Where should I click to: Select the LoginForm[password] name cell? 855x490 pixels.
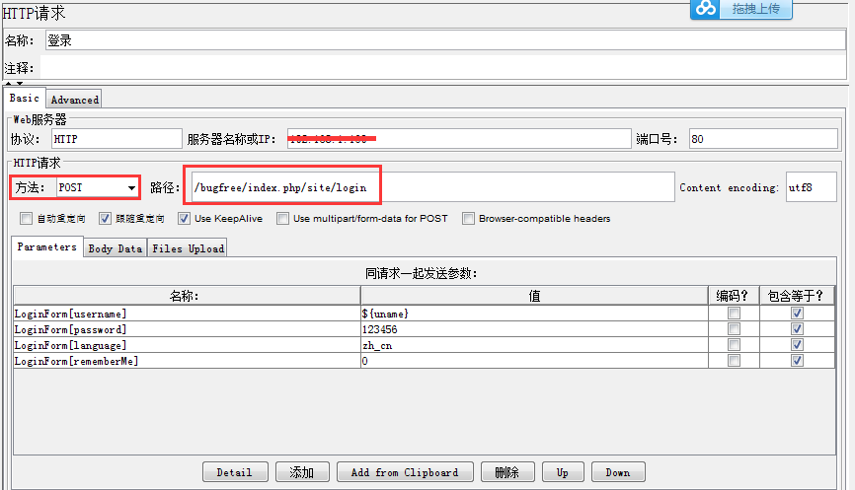point(187,329)
